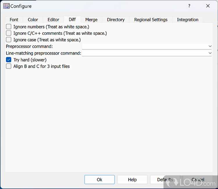
Task: Click the question mark help icon
Action: 189,6
